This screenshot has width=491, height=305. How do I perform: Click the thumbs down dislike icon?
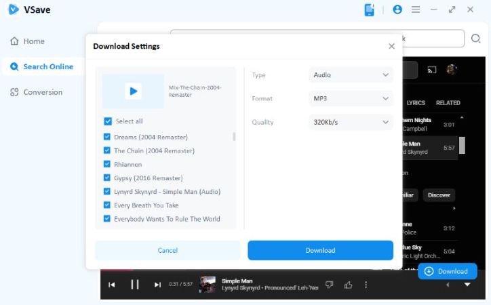point(329,285)
